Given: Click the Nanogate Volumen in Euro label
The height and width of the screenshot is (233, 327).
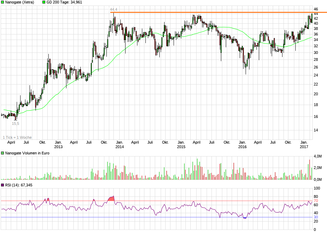Looking at the screenshot, I should click(28, 153).
